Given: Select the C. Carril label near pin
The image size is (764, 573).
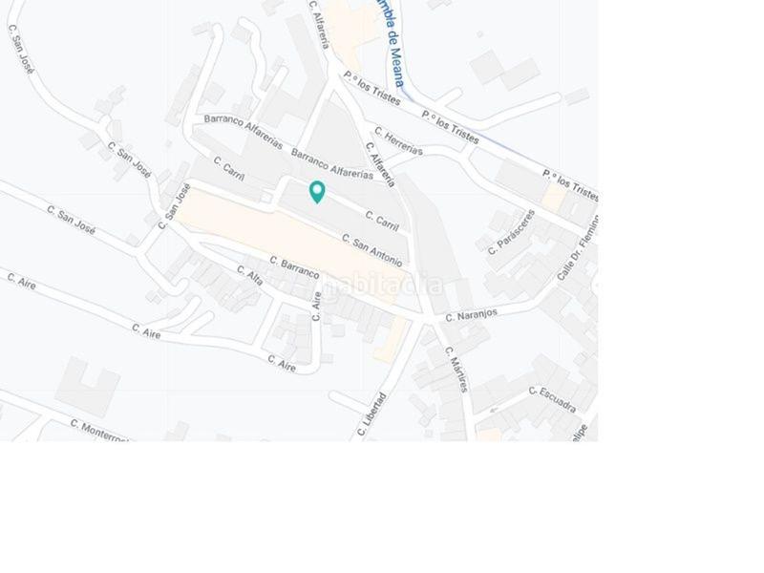Looking at the screenshot, I should point(382,221).
